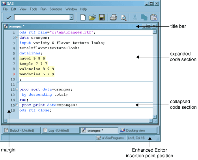Maximize the main SAS window
Screen dimensions: 198x160
pyautogui.click(x=151, y=4)
